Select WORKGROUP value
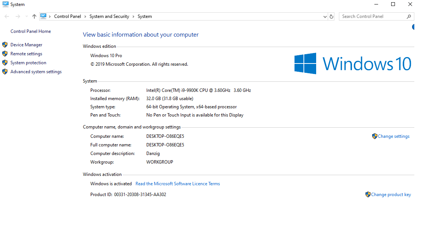 [x=160, y=162]
